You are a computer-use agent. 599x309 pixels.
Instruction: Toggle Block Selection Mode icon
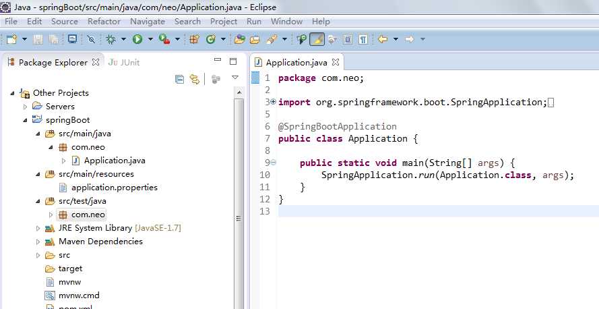(347, 39)
